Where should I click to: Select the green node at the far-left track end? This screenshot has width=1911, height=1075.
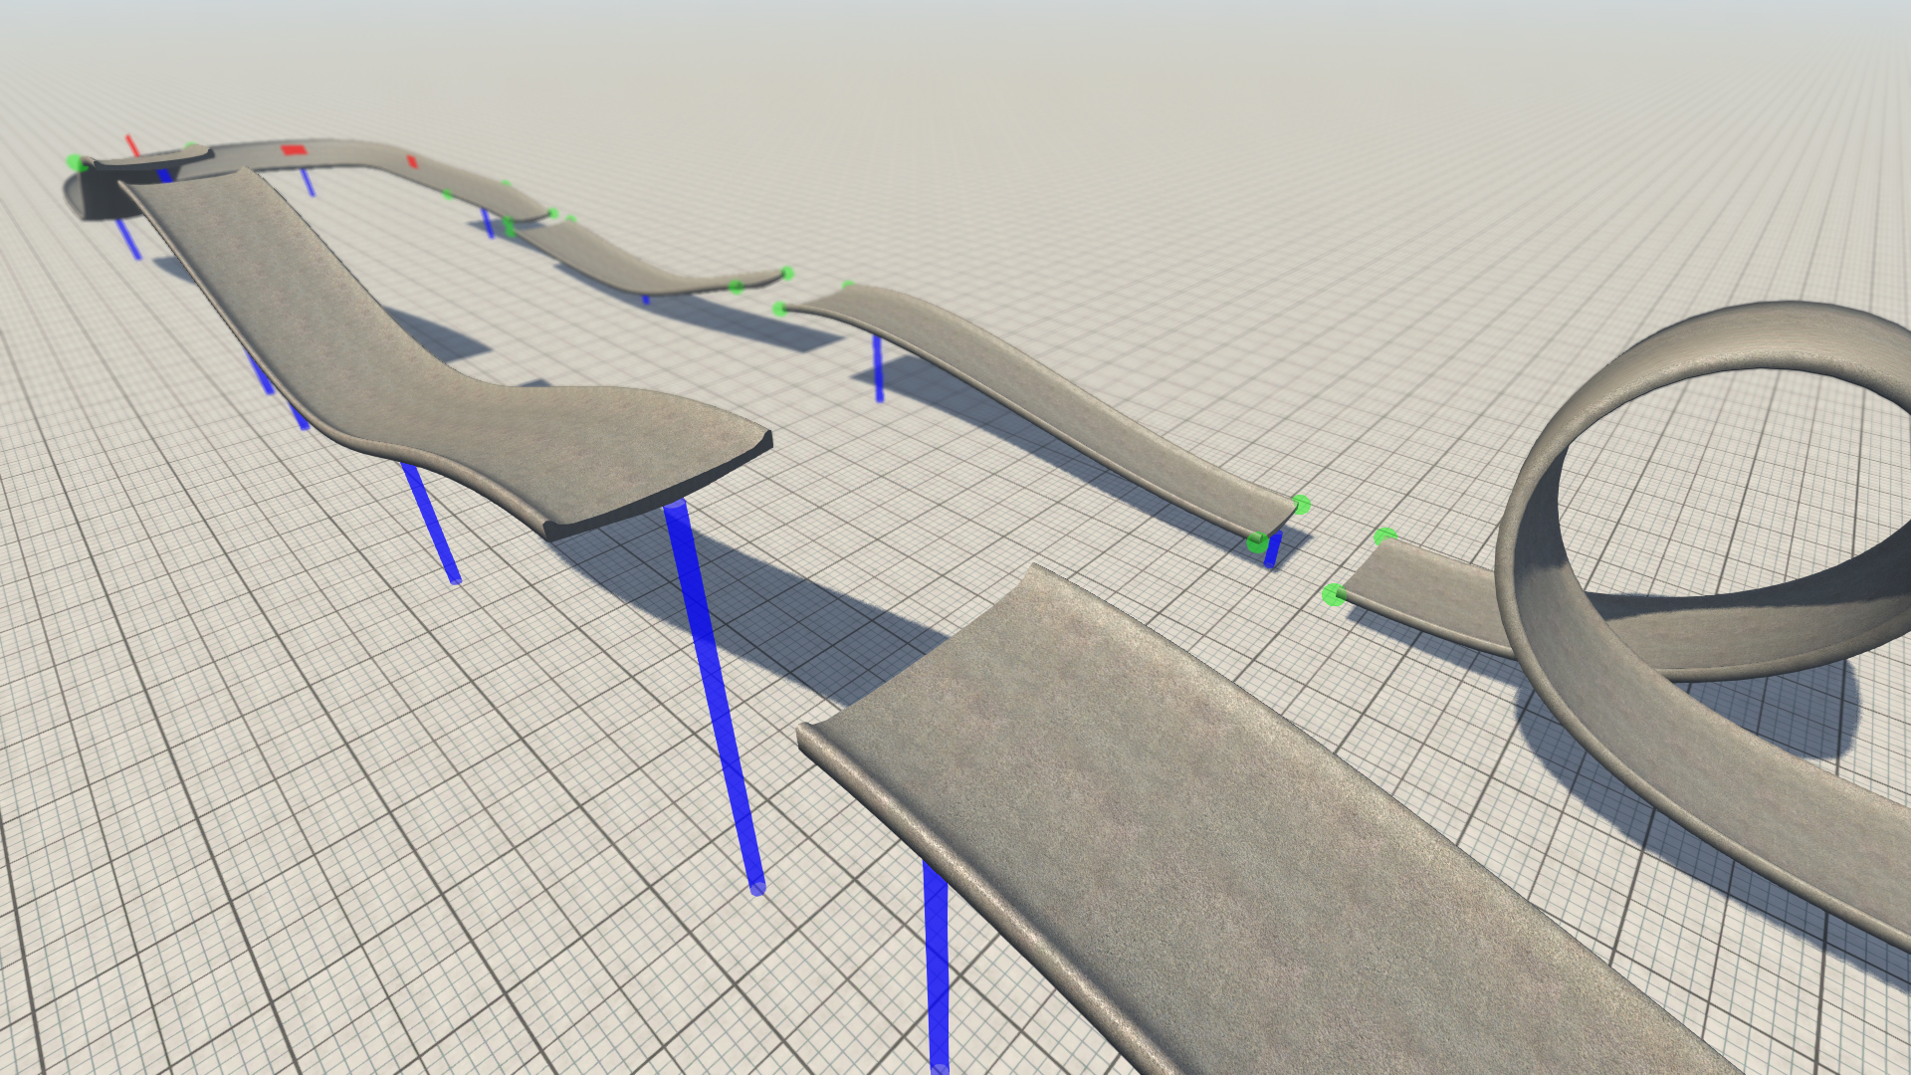(76, 162)
